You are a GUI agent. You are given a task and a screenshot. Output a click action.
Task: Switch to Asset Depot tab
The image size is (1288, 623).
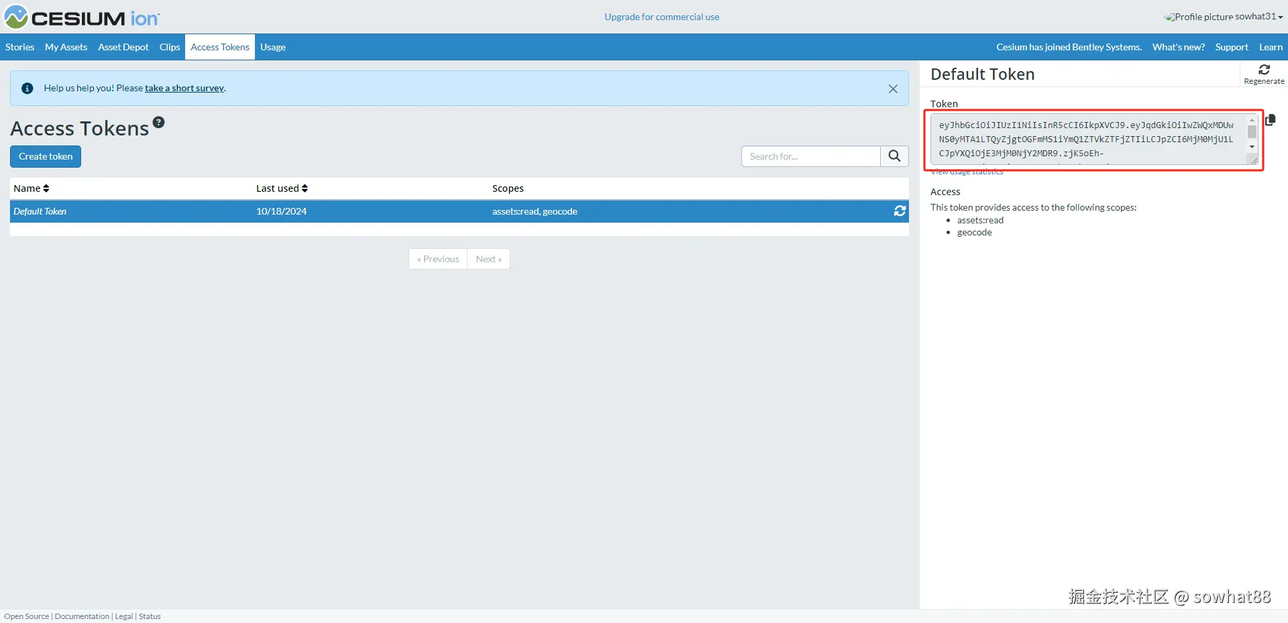pos(123,47)
